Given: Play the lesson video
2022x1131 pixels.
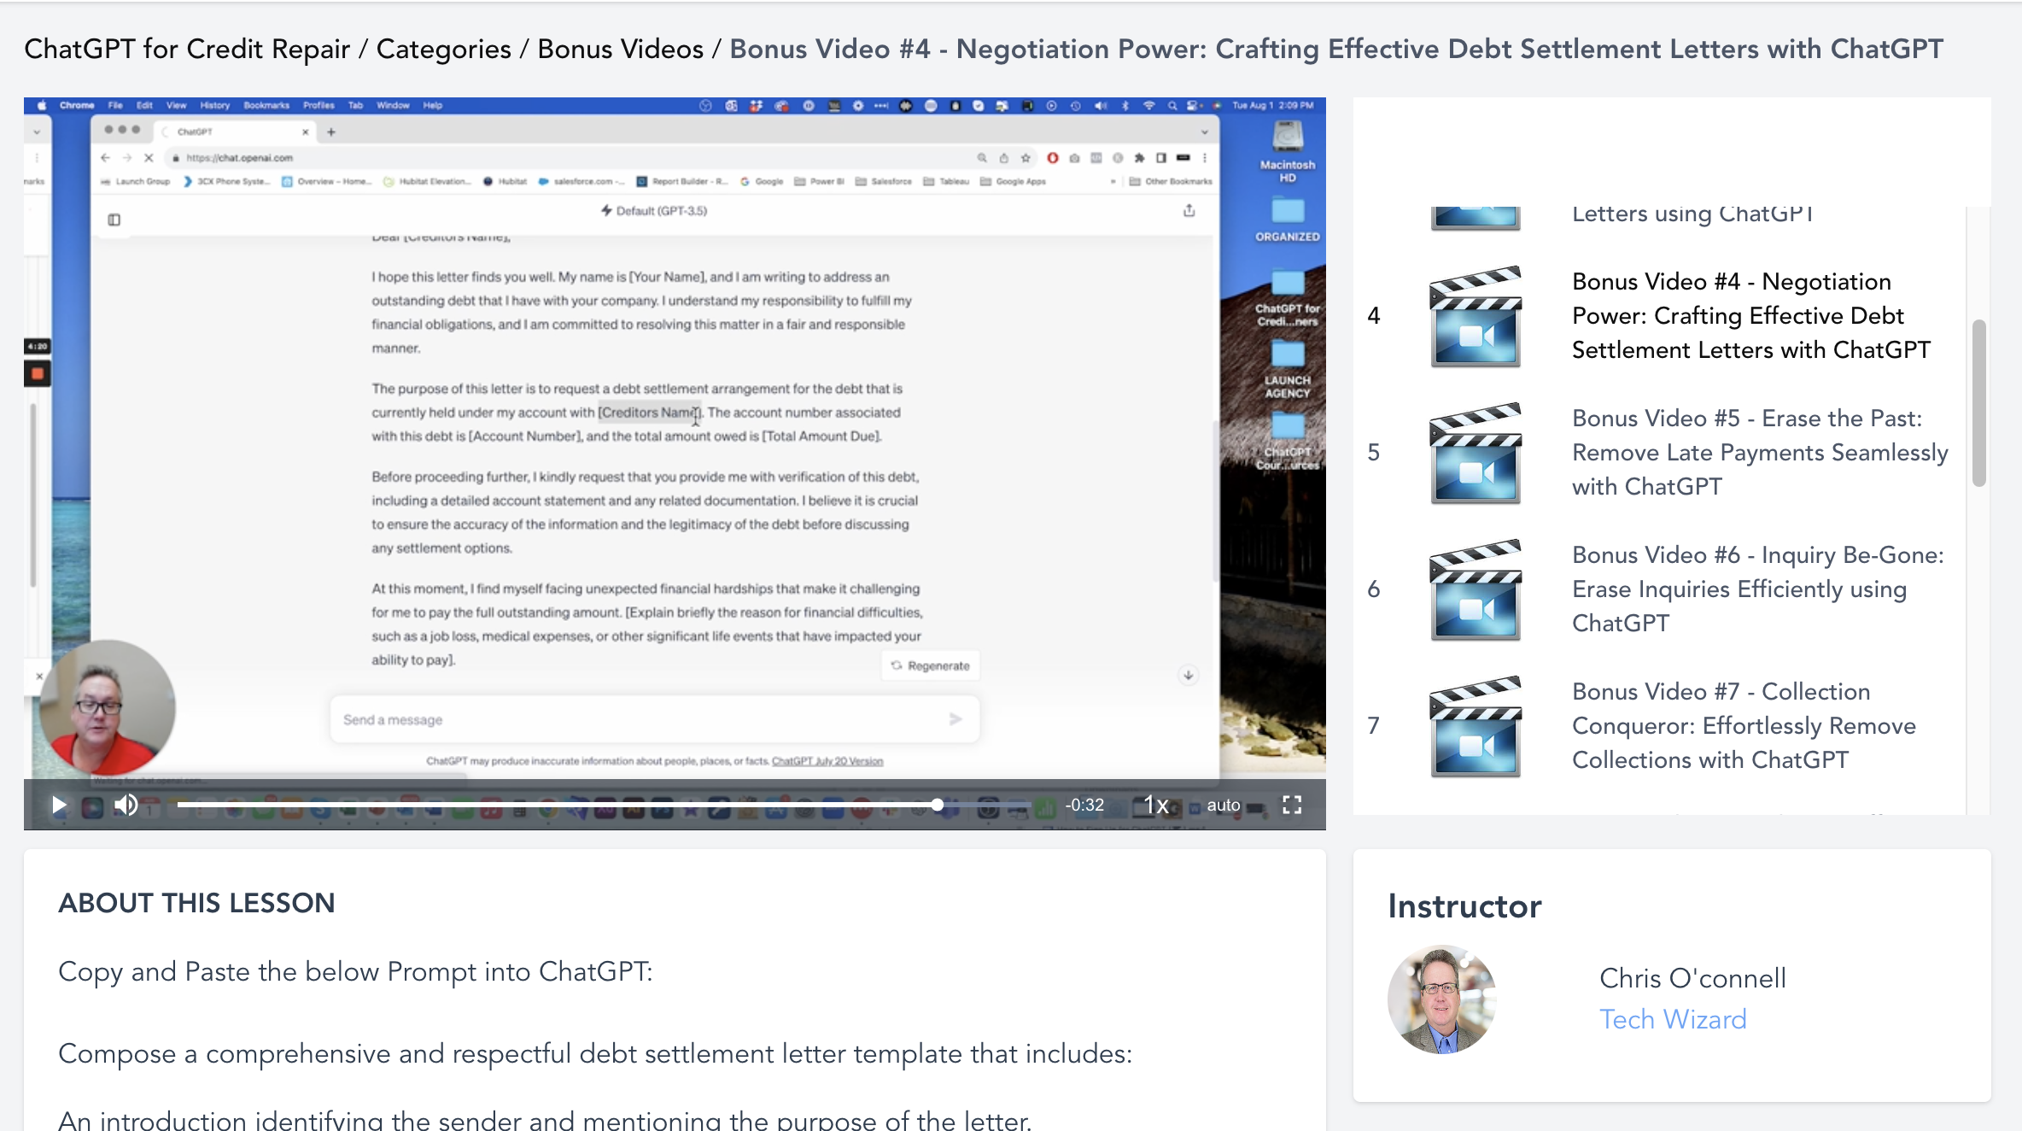Looking at the screenshot, I should point(58,805).
